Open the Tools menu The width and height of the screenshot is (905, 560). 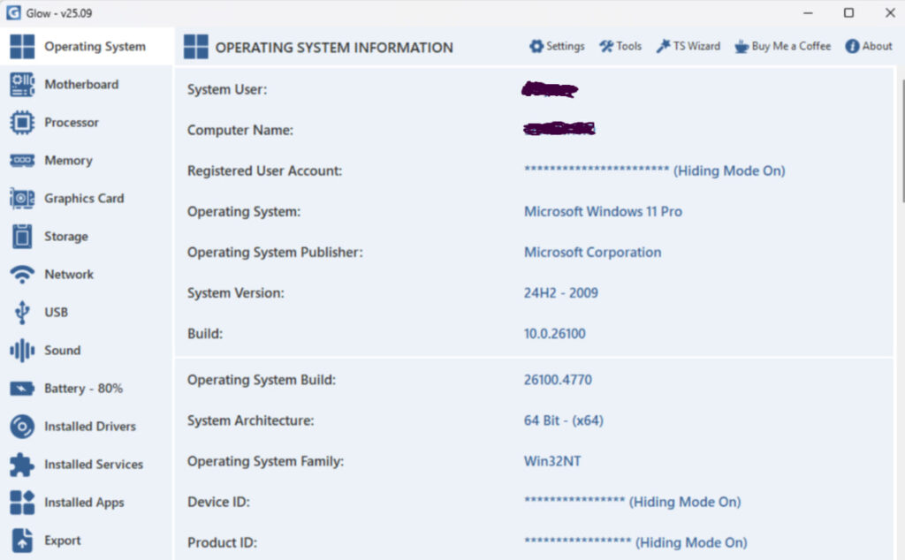coord(620,46)
